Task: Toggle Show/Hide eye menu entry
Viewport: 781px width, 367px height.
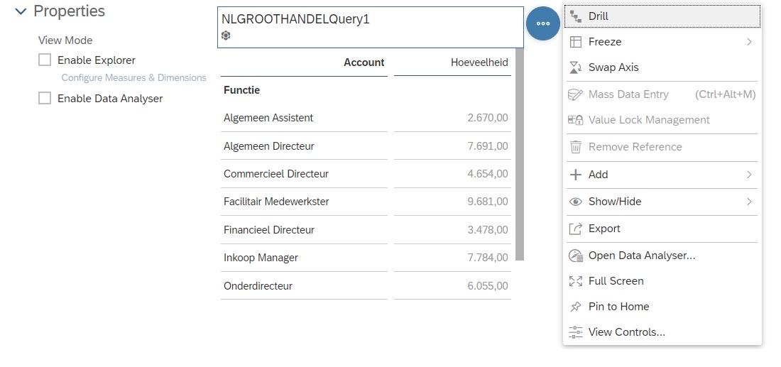Action: tap(615, 202)
